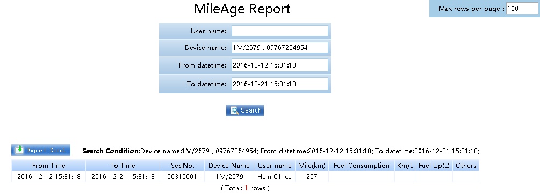Click the From Time column header
The height and width of the screenshot is (194, 540).
click(48, 166)
